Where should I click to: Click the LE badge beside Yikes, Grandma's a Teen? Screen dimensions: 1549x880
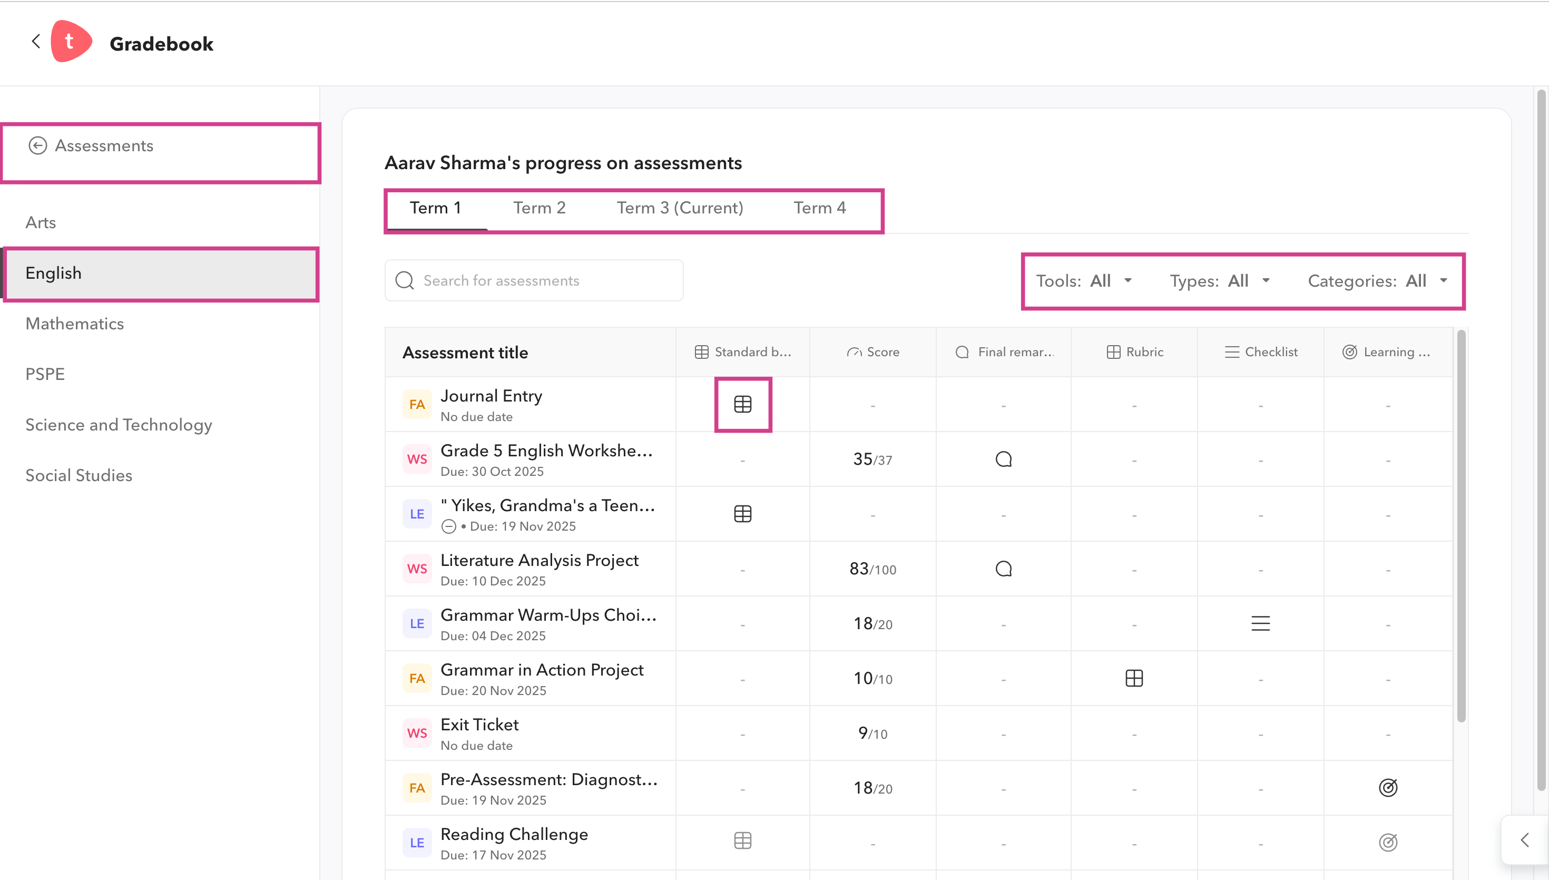tap(417, 514)
